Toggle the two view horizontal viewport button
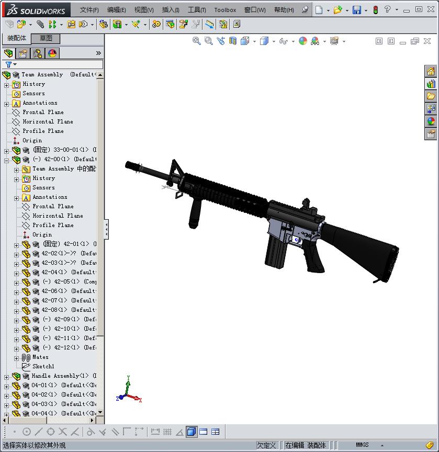Viewport: 439px width, 452px height. 203,432
